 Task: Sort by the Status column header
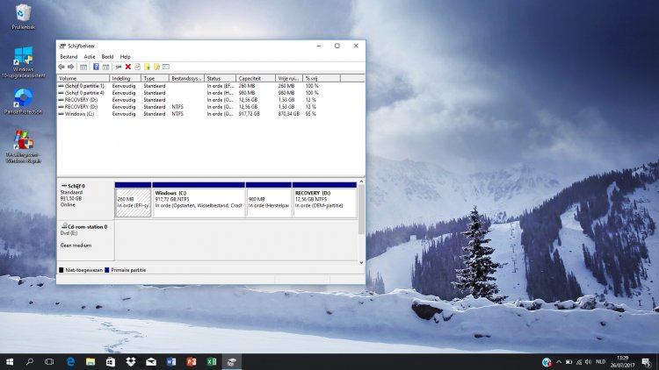(214, 78)
